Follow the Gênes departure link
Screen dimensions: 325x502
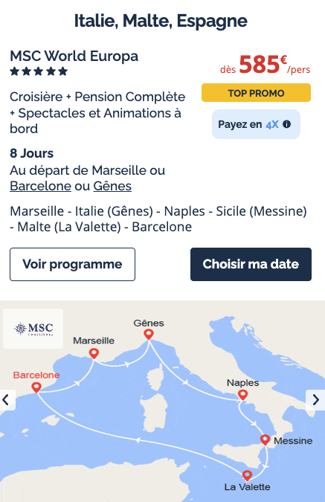click(112, 186)
